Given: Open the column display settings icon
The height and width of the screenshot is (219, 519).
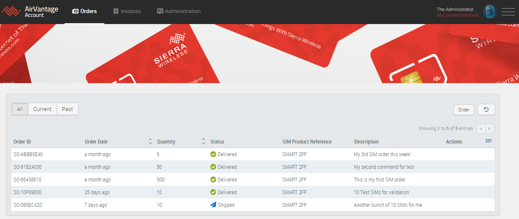Looking at the screenshot, I should click(x=488, y=141).
